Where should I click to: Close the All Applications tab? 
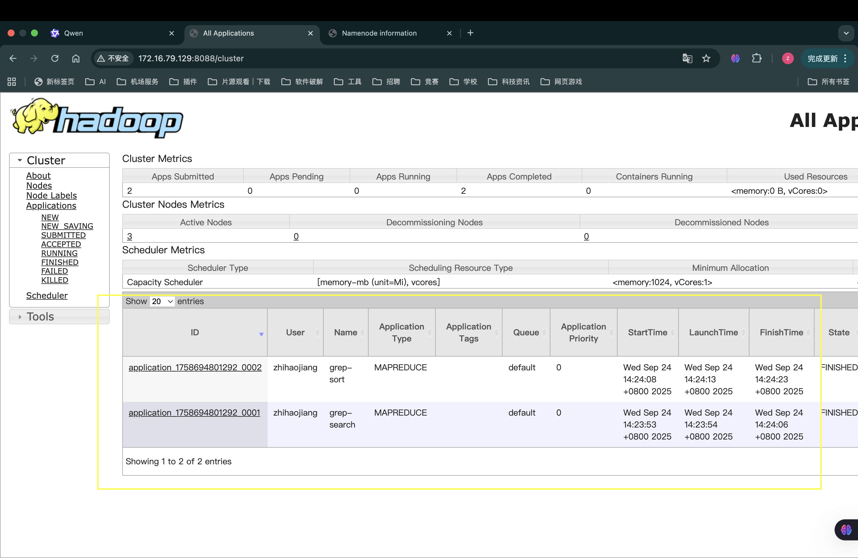pyautogui.click(x=311, y=33)
